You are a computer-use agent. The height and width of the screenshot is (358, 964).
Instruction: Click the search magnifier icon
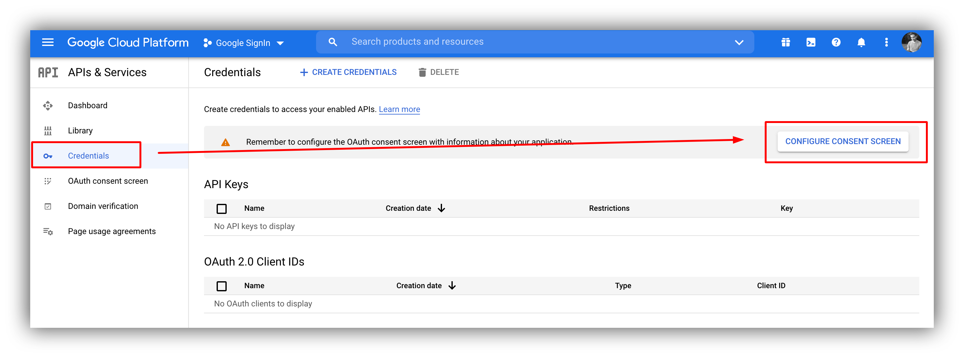pyautogui.click(x=333, y=42)
